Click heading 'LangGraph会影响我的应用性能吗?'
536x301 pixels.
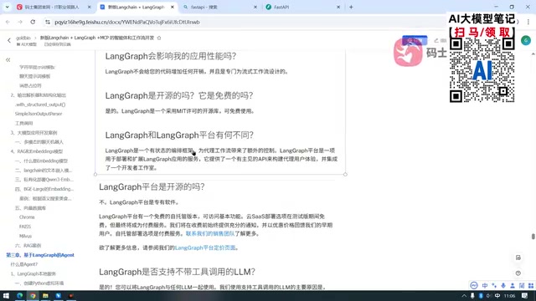tap(171, 56)
